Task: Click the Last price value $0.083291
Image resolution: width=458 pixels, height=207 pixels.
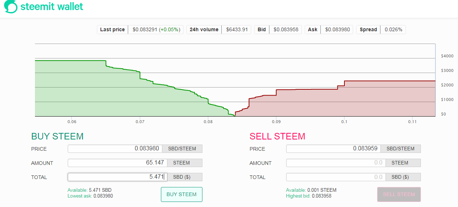Action: coord(145,29)
